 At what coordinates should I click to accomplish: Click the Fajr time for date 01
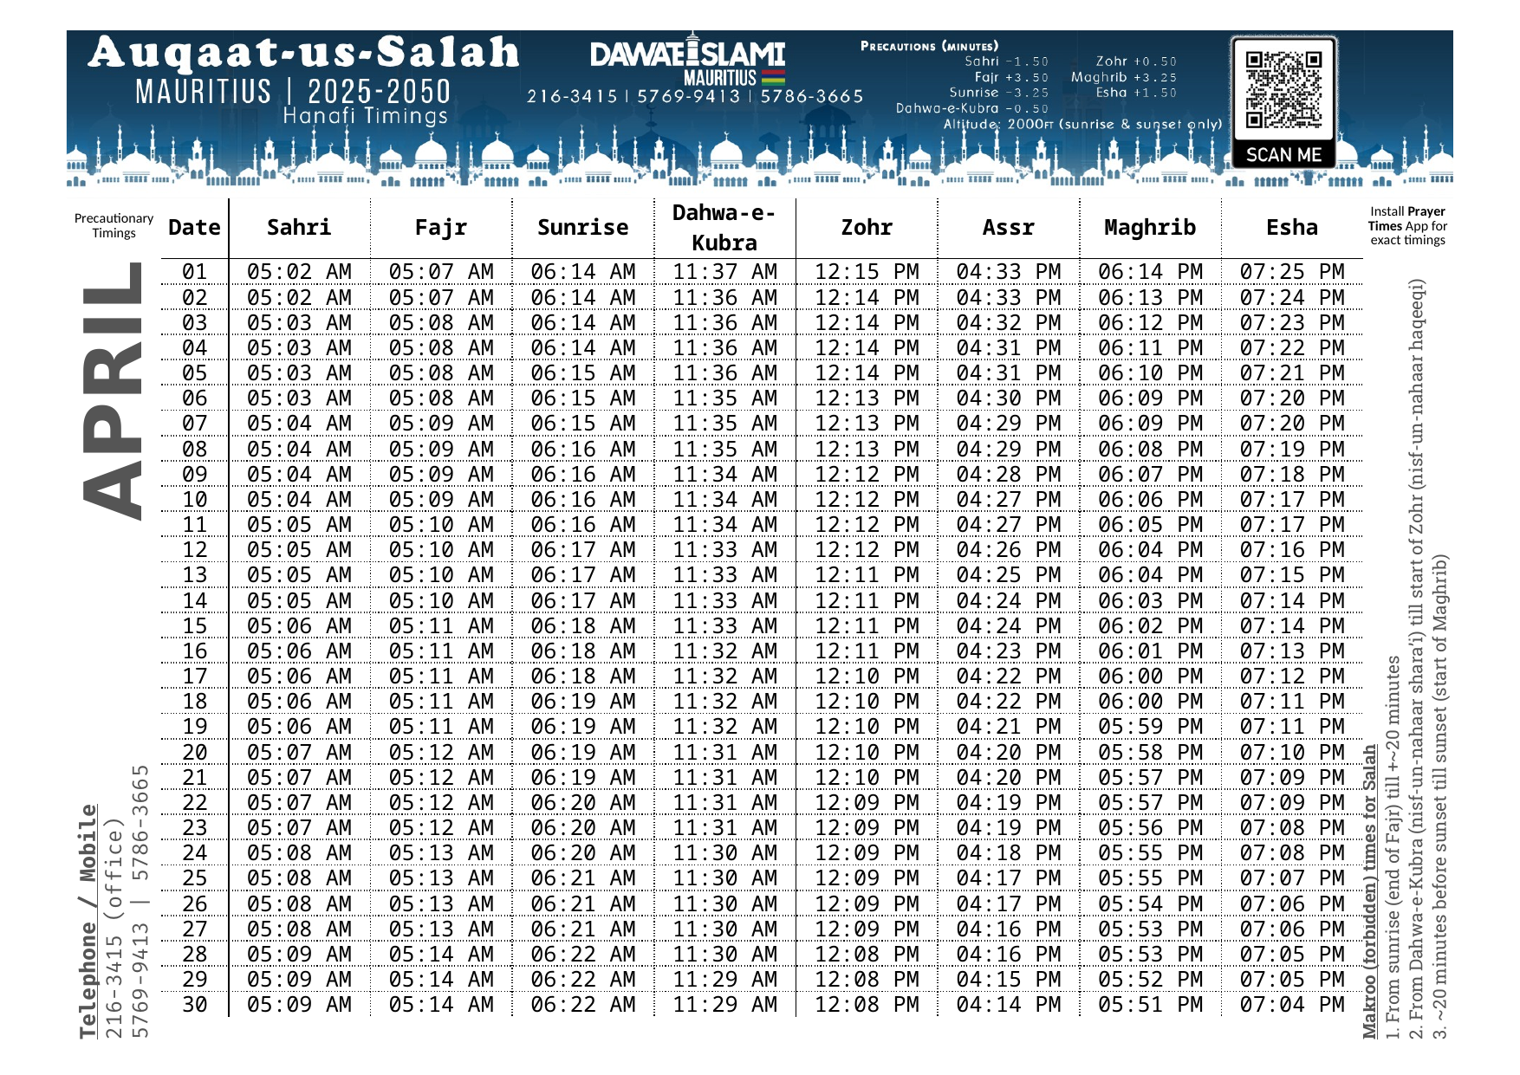click(440, 272)
